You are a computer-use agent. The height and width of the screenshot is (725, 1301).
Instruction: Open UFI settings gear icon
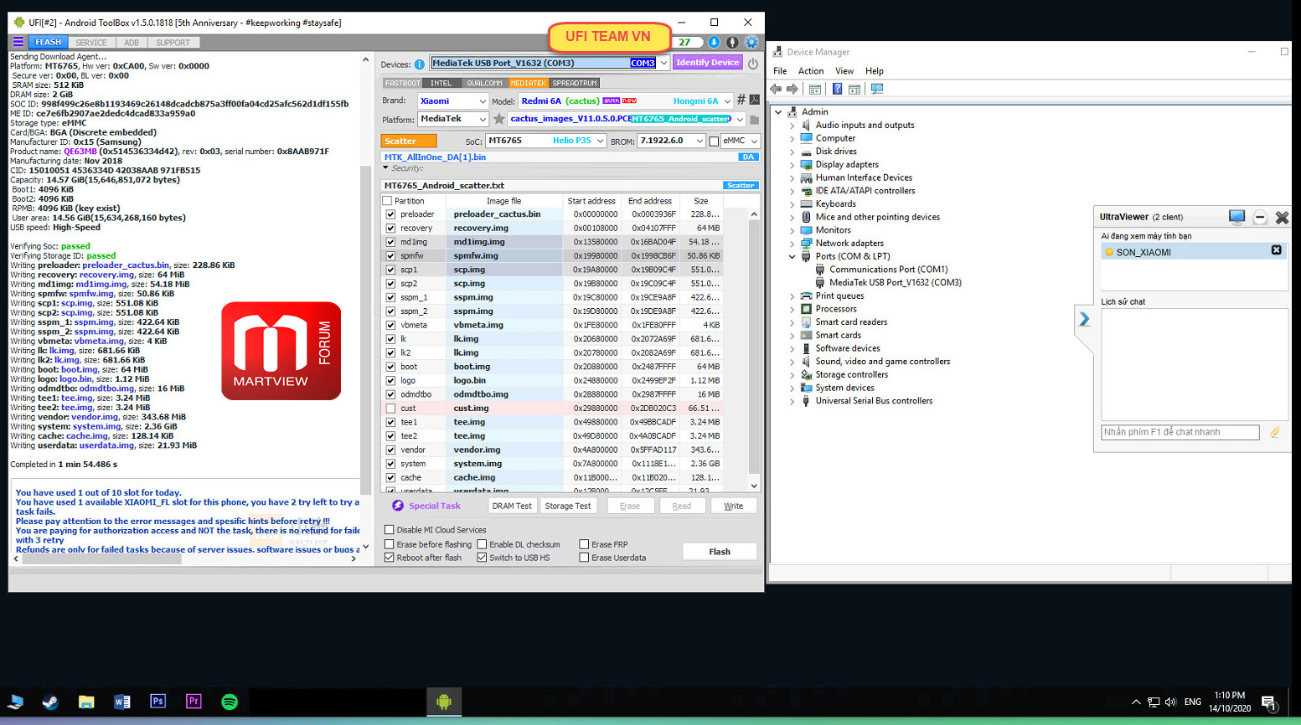pos(751,42)
